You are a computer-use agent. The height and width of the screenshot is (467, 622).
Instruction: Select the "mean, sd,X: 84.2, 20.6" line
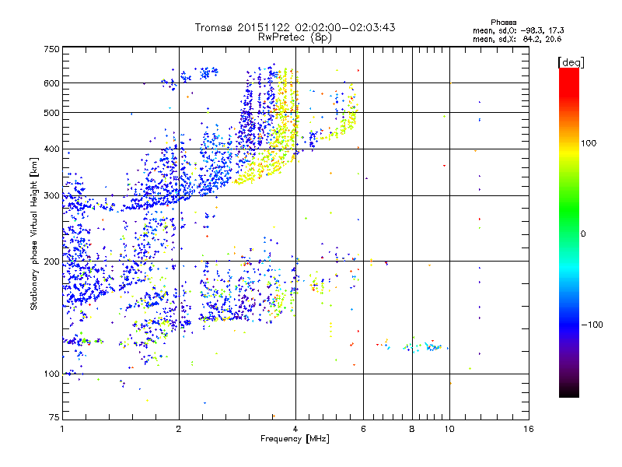click(517, 39)
